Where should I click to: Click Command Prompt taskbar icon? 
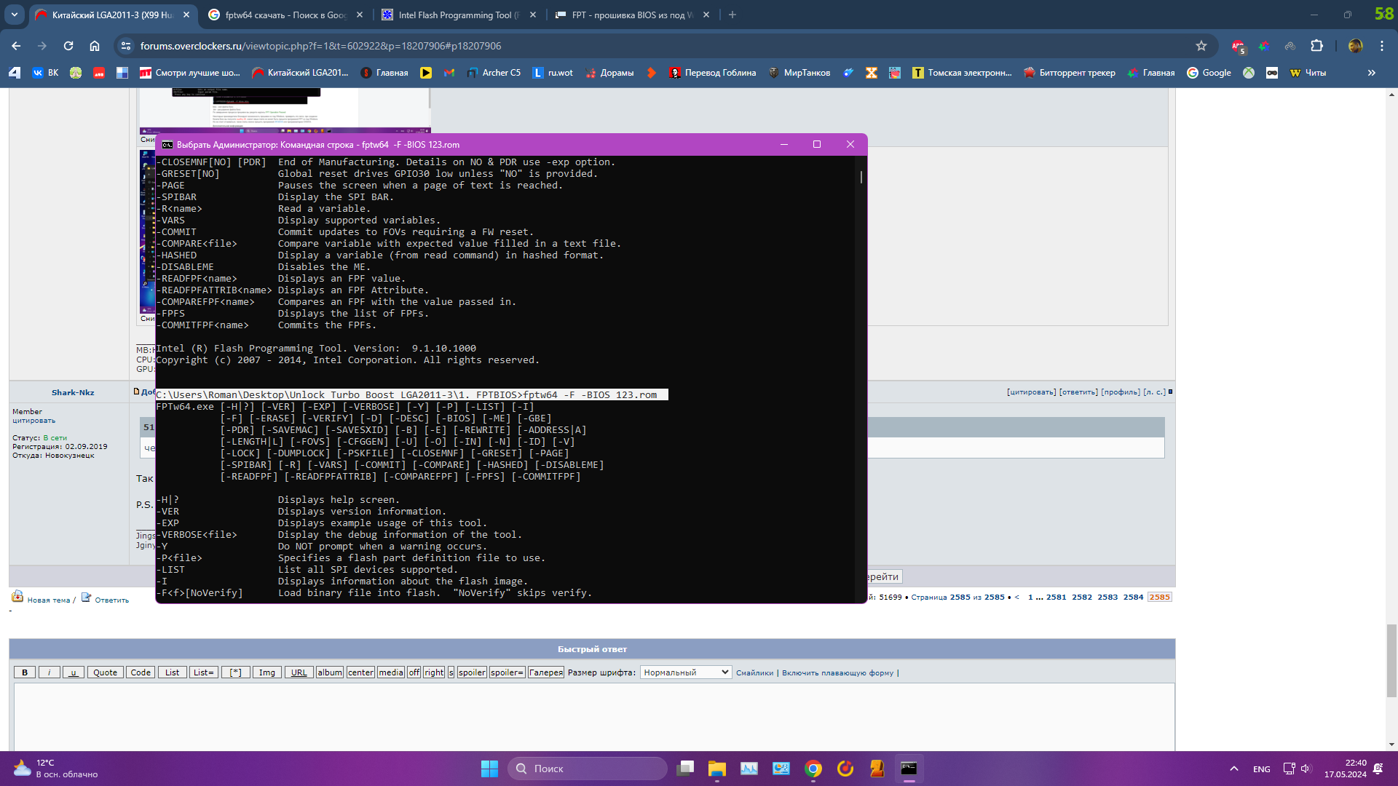(x=909, y=769)
